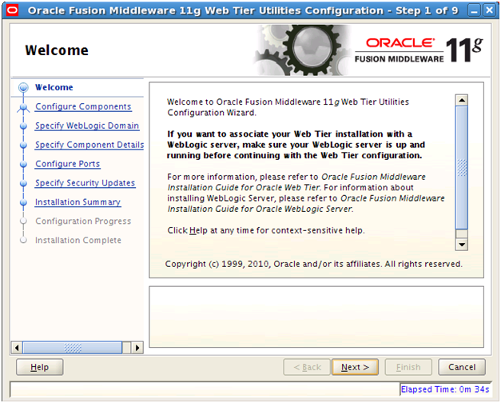Viewport: 501px width, 403px height.
Task: Click the horizontal scrollbar thumb under steps list
Action: click(73, 348)
